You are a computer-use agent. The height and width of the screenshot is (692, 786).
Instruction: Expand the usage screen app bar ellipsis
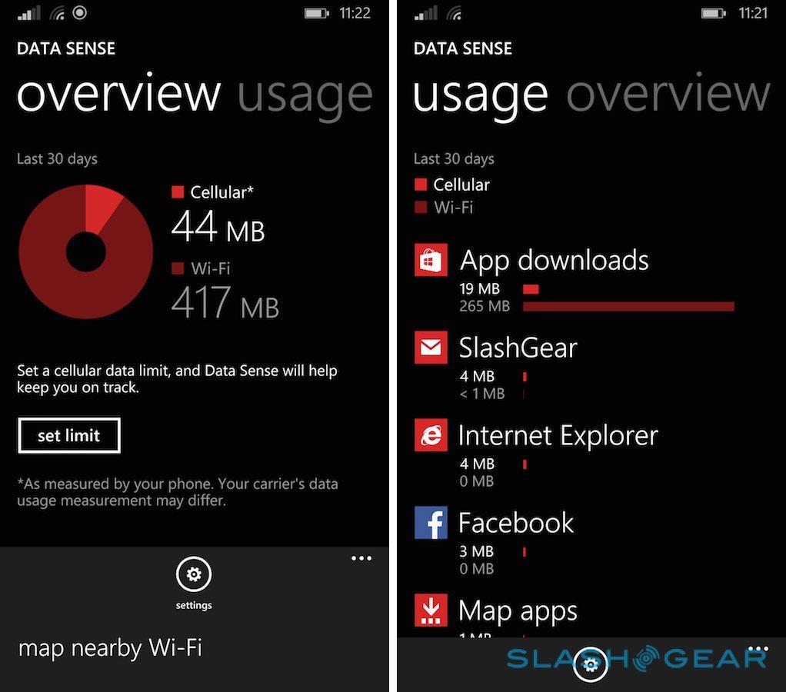(758, 649)
